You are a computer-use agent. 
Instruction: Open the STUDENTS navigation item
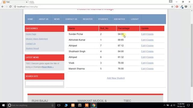pyautogui.click(x=103, y=19)
